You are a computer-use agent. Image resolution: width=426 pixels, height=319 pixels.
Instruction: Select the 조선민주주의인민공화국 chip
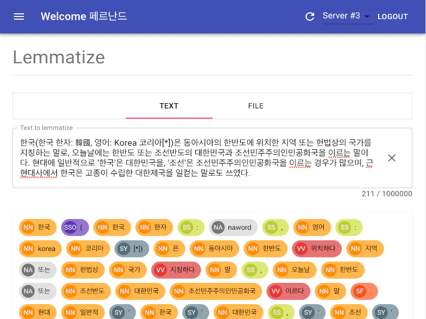[216, 291]
